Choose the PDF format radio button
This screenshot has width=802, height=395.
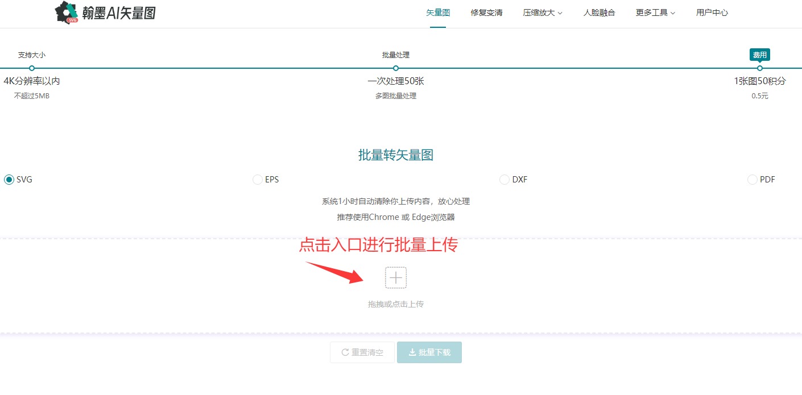(752, 180)
